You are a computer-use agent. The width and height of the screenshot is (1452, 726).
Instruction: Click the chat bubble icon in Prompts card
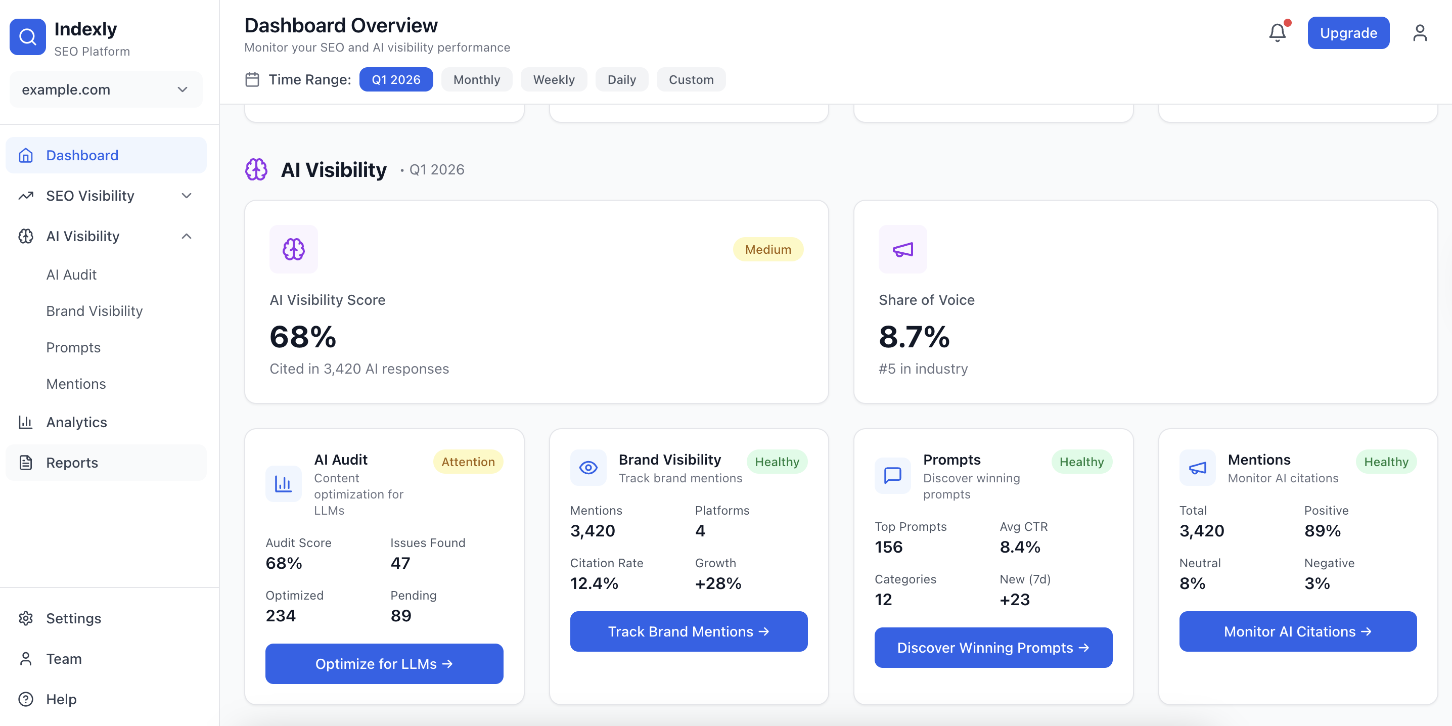click(892, 475)
